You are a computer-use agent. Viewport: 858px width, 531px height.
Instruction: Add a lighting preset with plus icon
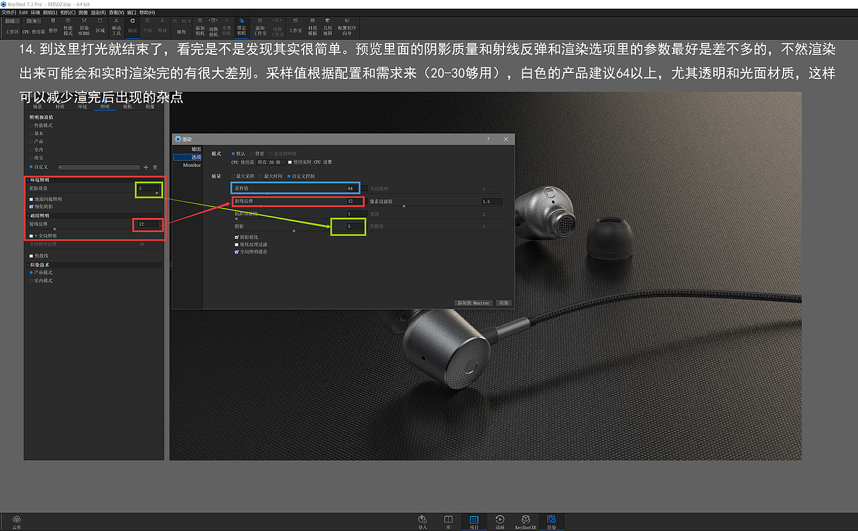tap(146, 167)
